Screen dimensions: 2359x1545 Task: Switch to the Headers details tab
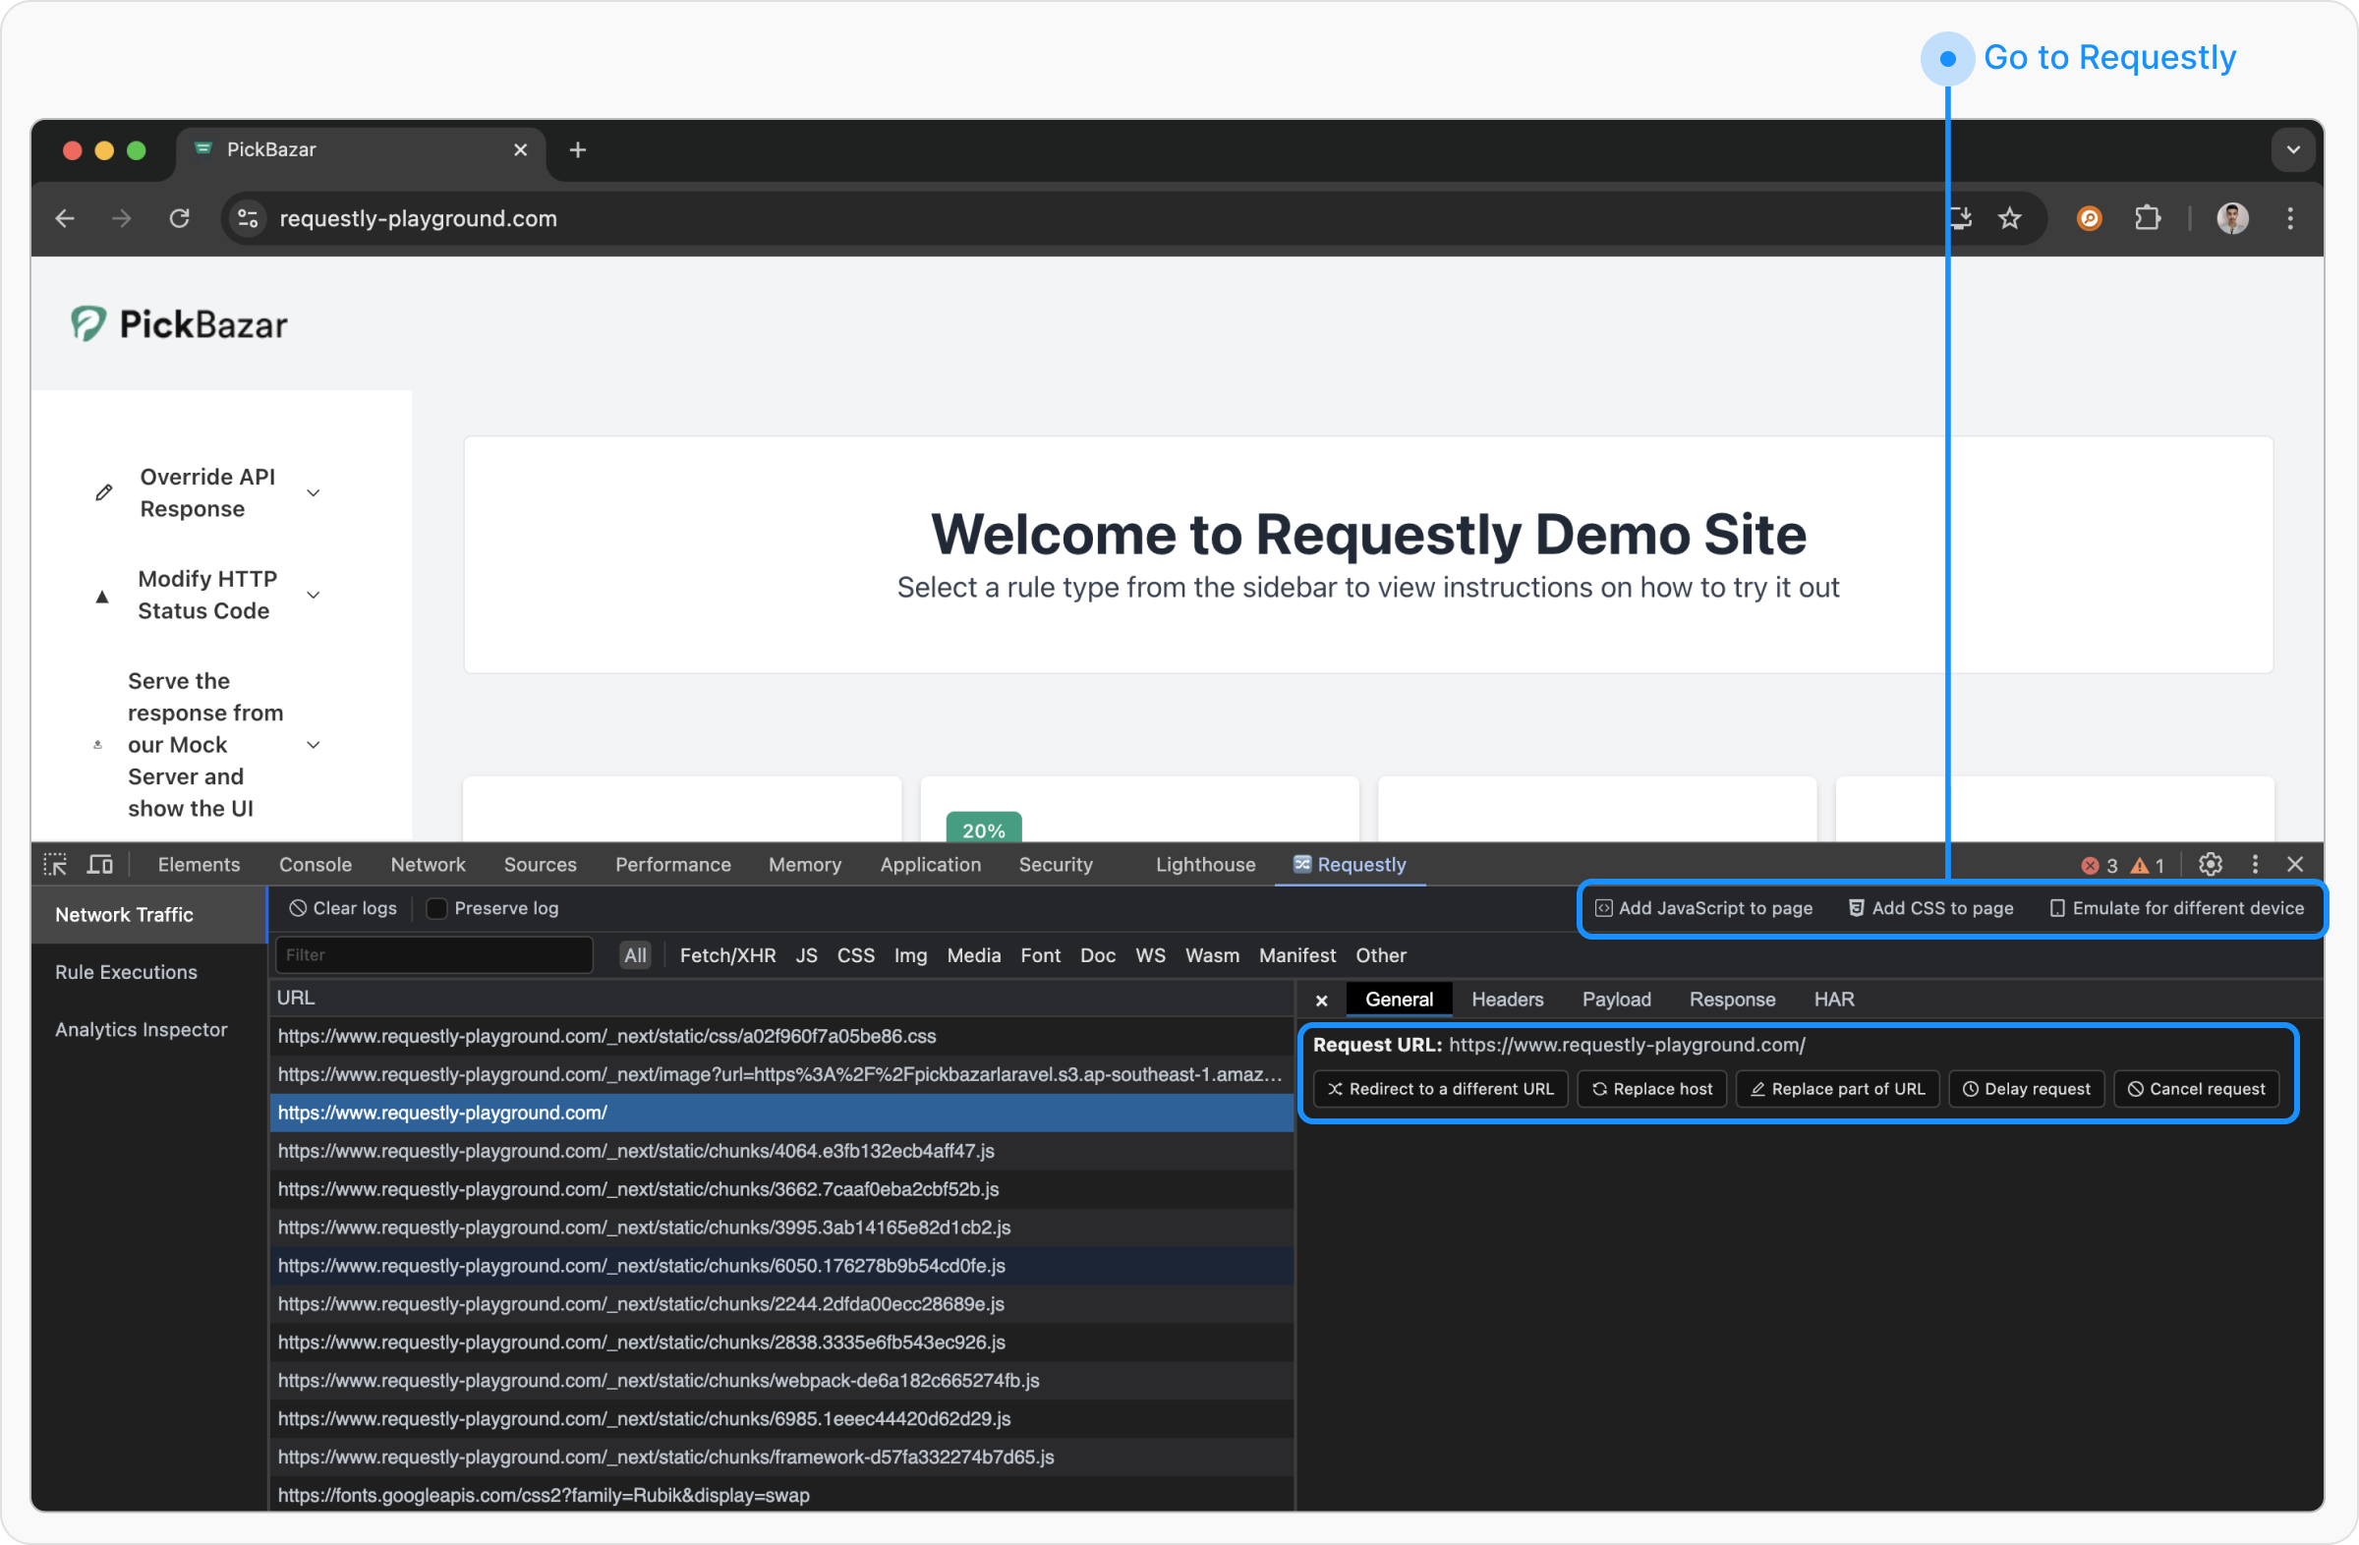[x=1507, y=999]
